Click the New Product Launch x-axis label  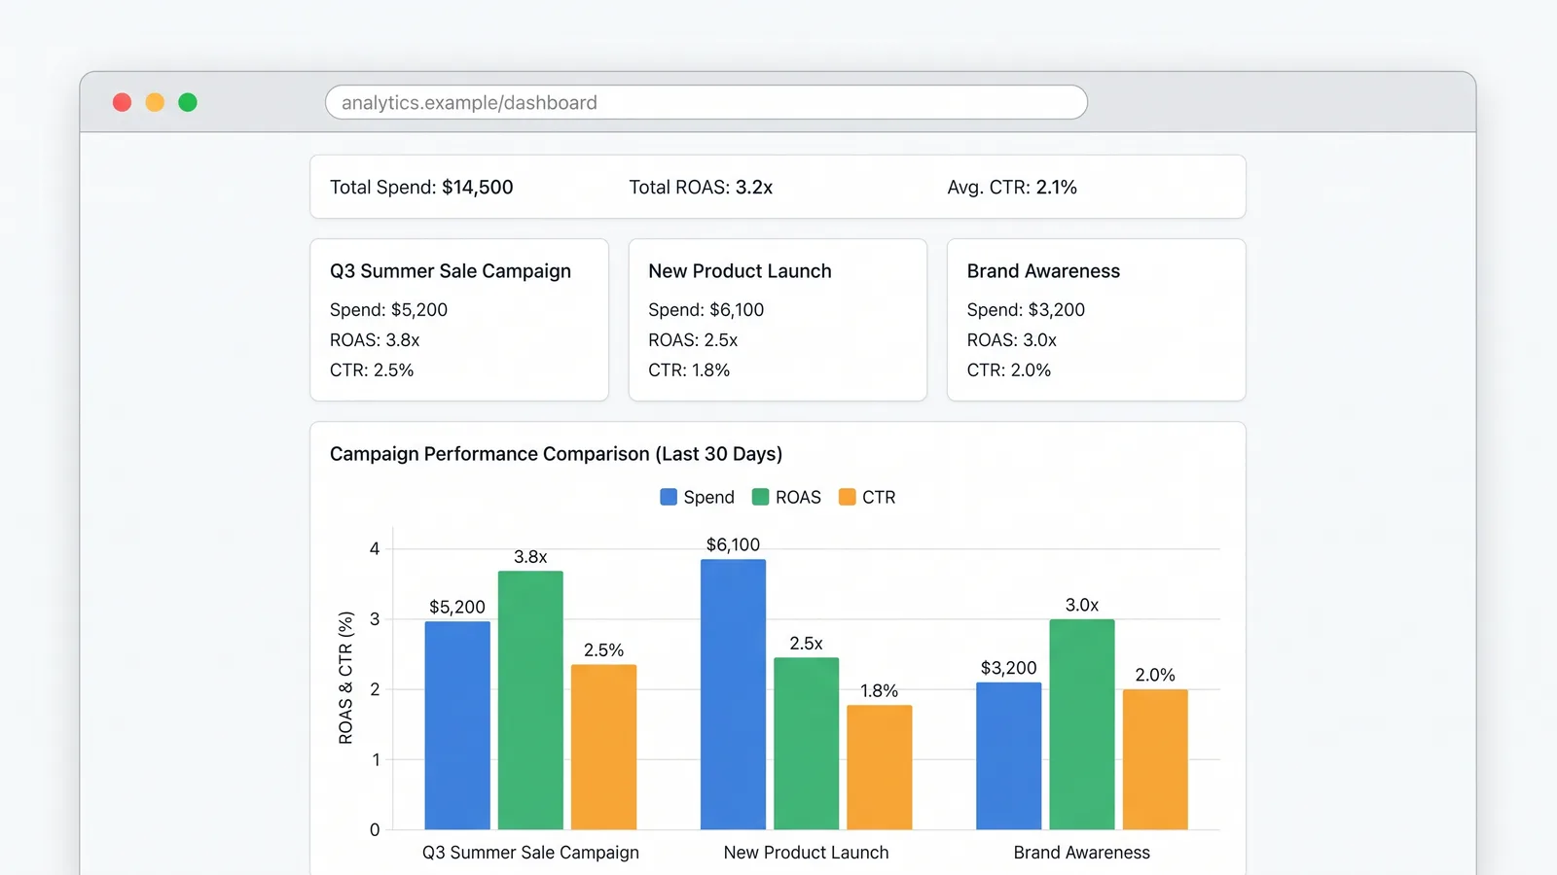coord(806,853)
